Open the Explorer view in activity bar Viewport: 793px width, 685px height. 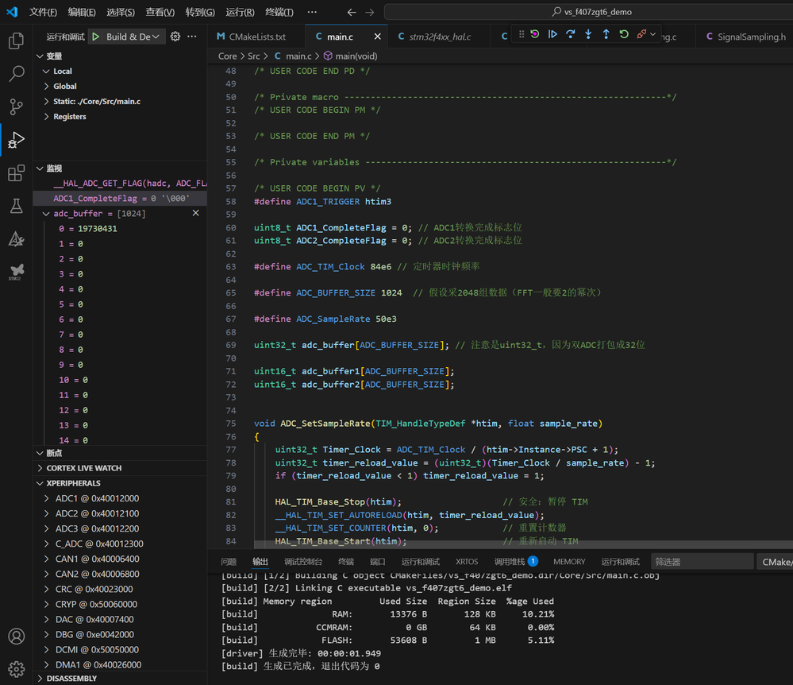tap(16, 41)
